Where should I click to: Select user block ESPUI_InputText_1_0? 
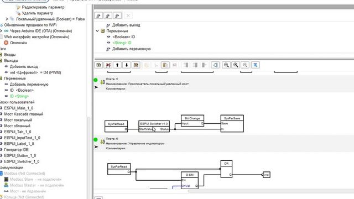(x=22, y=138)
